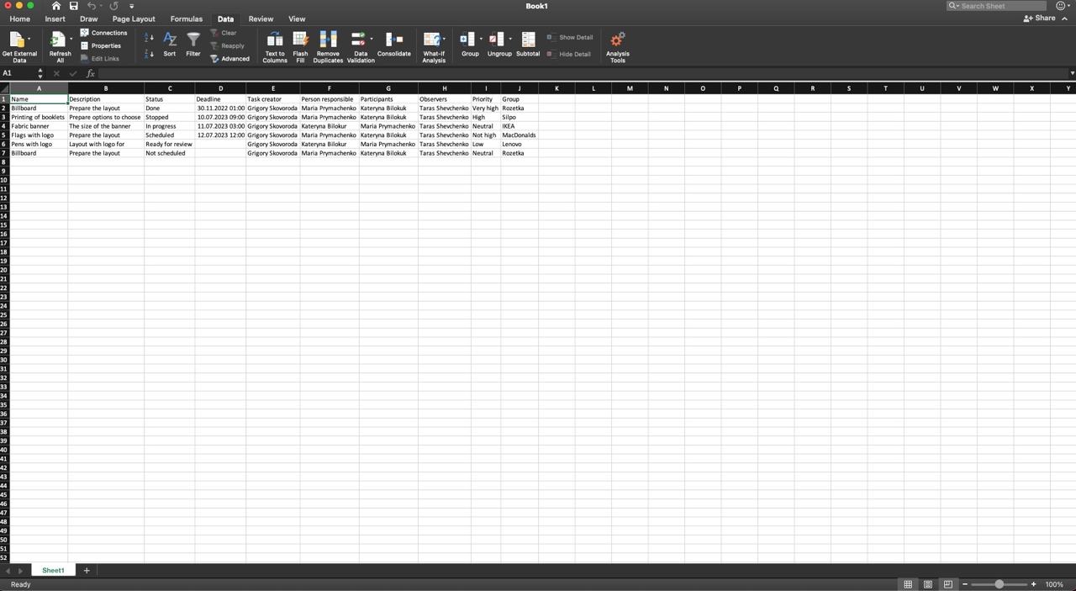Open the Page Layout tab
The height and width of the screenshot is (591, 1076).
click(134, 18)
